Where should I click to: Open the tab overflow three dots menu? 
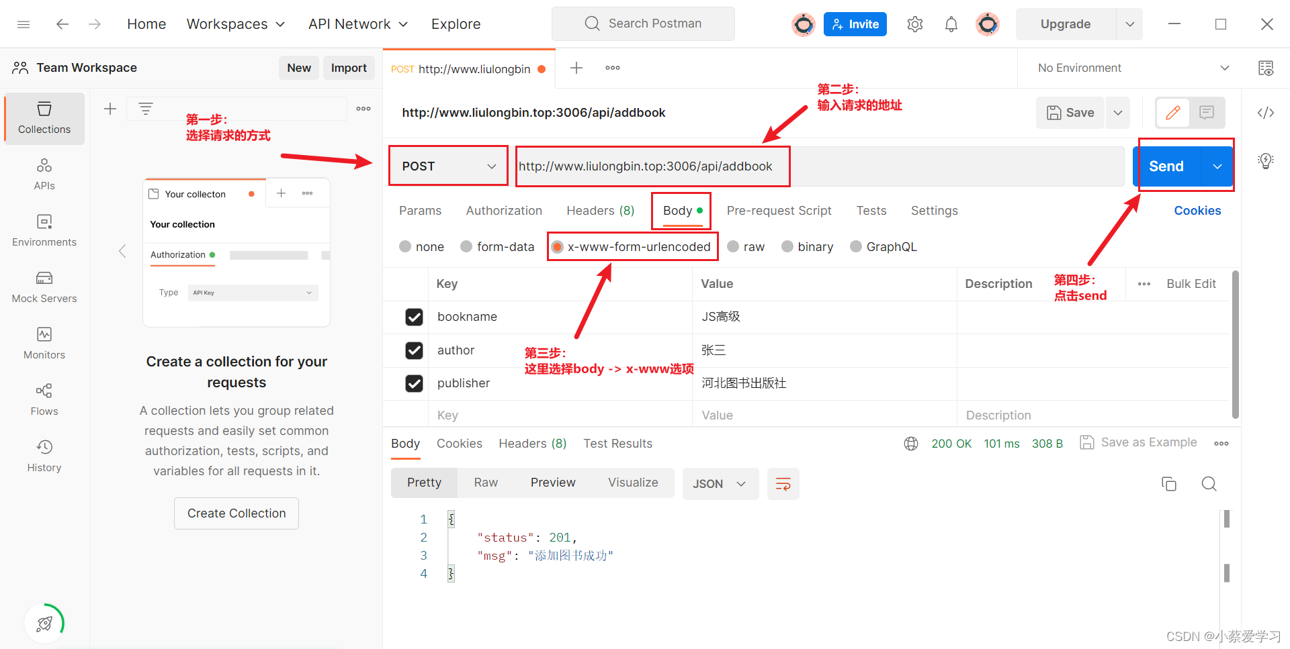pyautogui.click(x=613, y=68)
